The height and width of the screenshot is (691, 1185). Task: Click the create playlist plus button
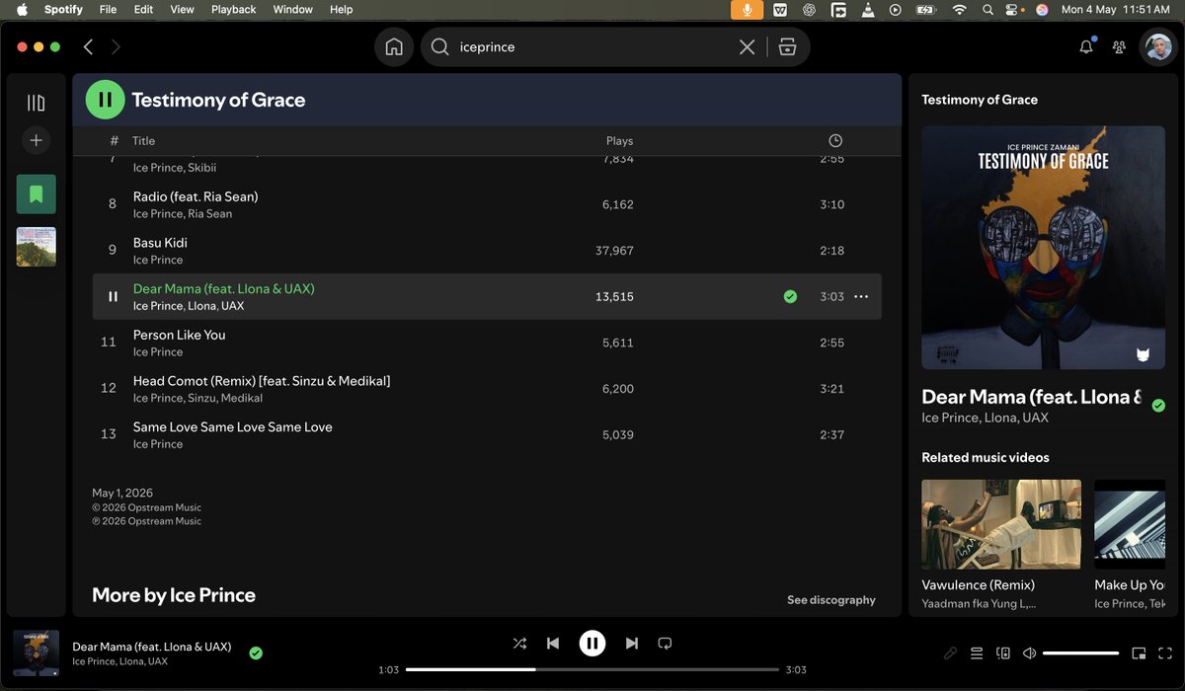pyautogui.click(x=36, y=140)
